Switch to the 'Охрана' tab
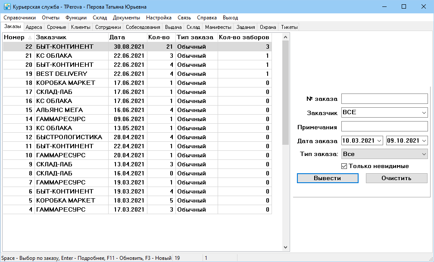The image size is (434, 262). coord(268,27)
